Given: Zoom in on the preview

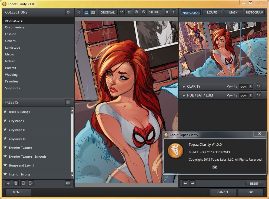Looking at the screenshot, I should [x=137, y=12].
